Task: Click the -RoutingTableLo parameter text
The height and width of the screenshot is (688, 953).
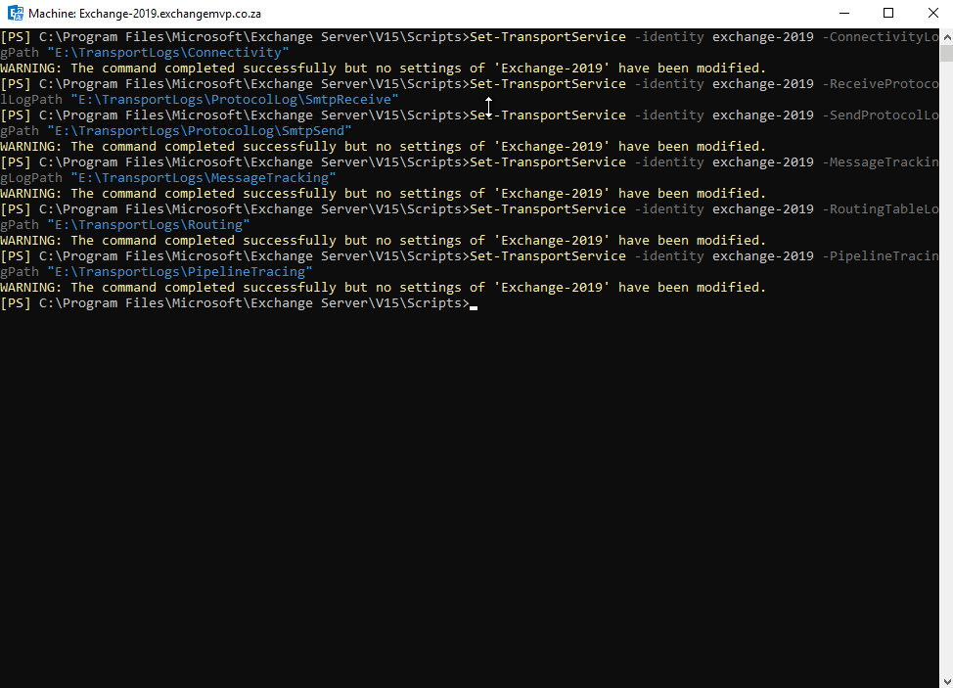Action: pos(880,209)
